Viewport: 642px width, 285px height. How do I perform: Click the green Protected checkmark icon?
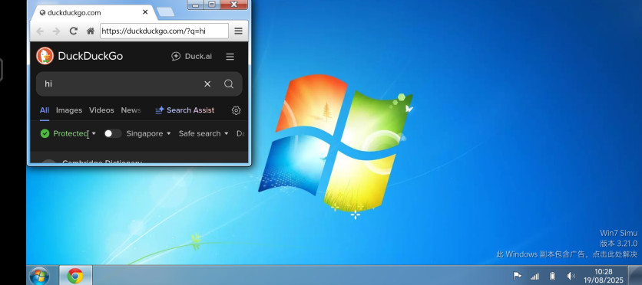[45, 133]
